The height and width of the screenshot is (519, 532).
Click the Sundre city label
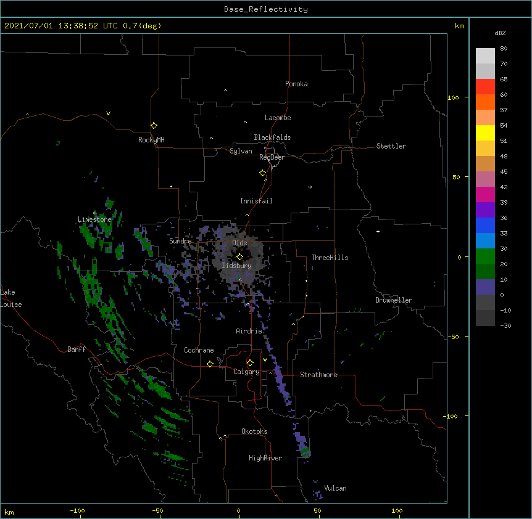[180, 241]
